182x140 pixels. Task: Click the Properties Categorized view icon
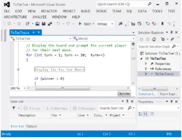pyautogui.click(x=140, y=114)
